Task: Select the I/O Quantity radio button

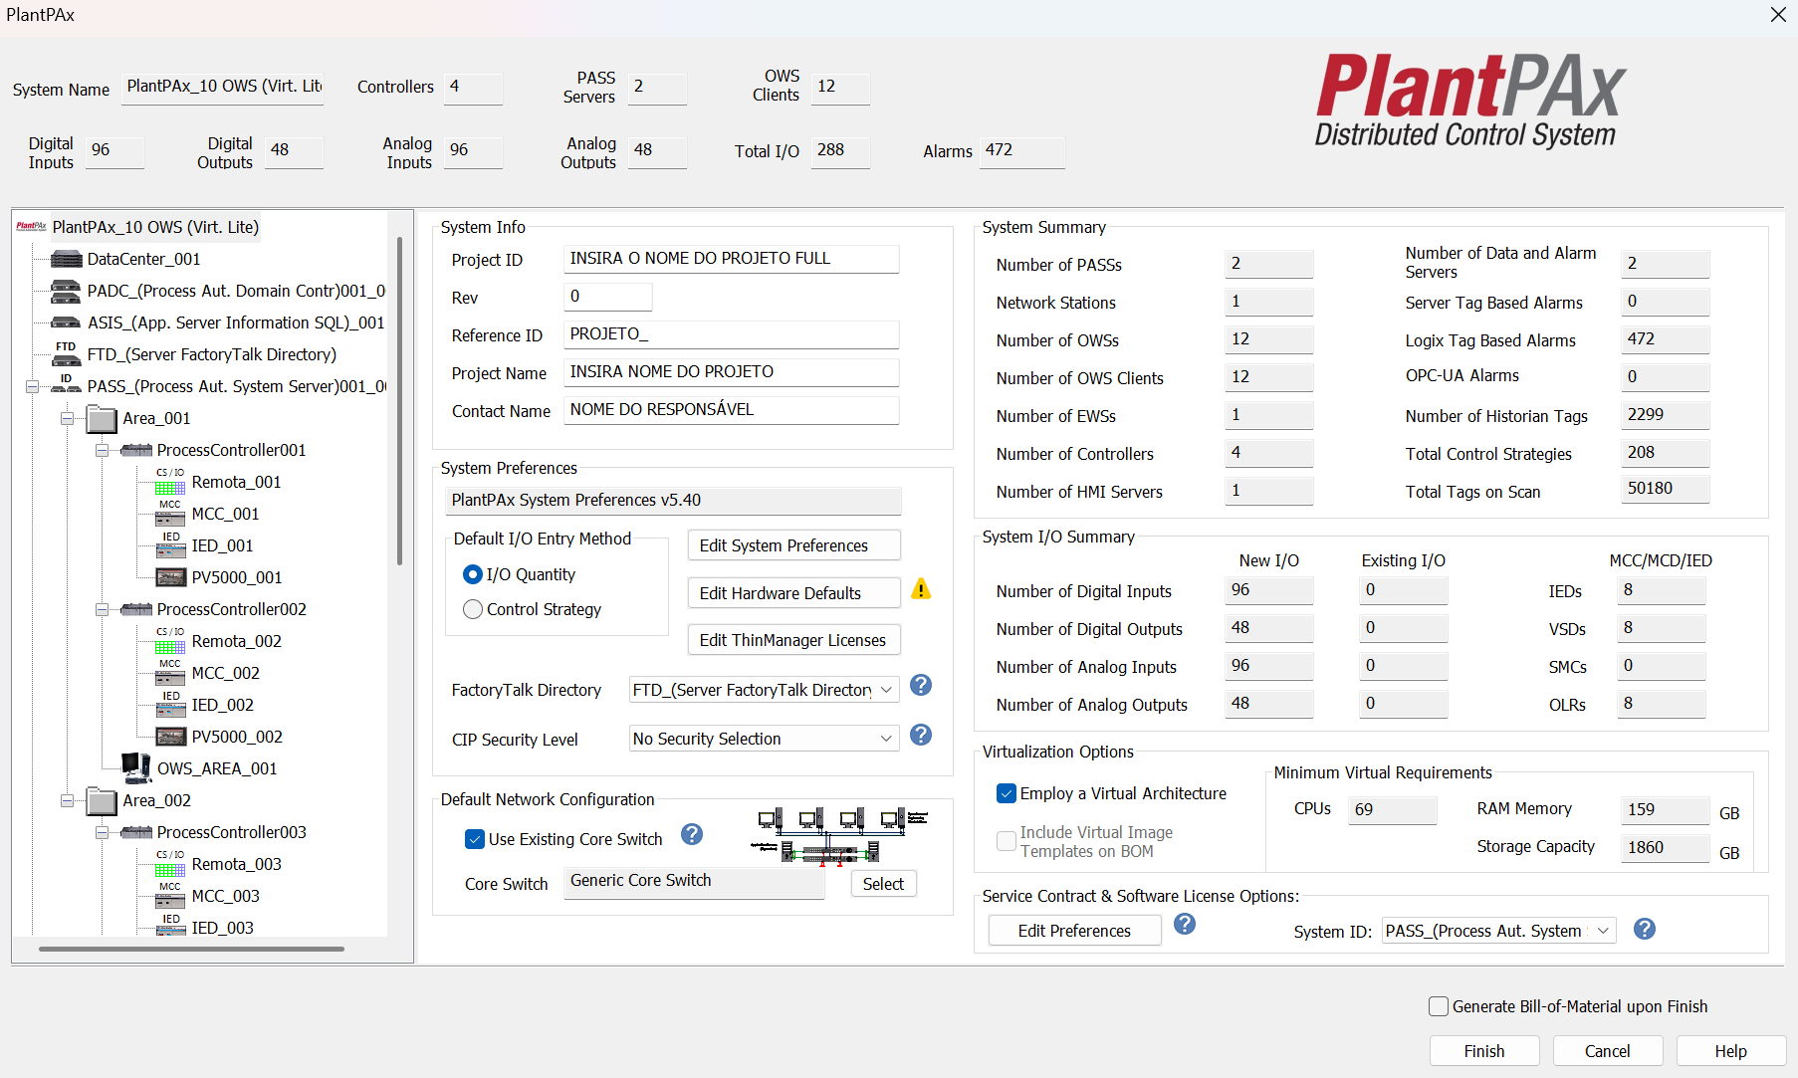Action: pyautogui.click(x=473, y=575)
